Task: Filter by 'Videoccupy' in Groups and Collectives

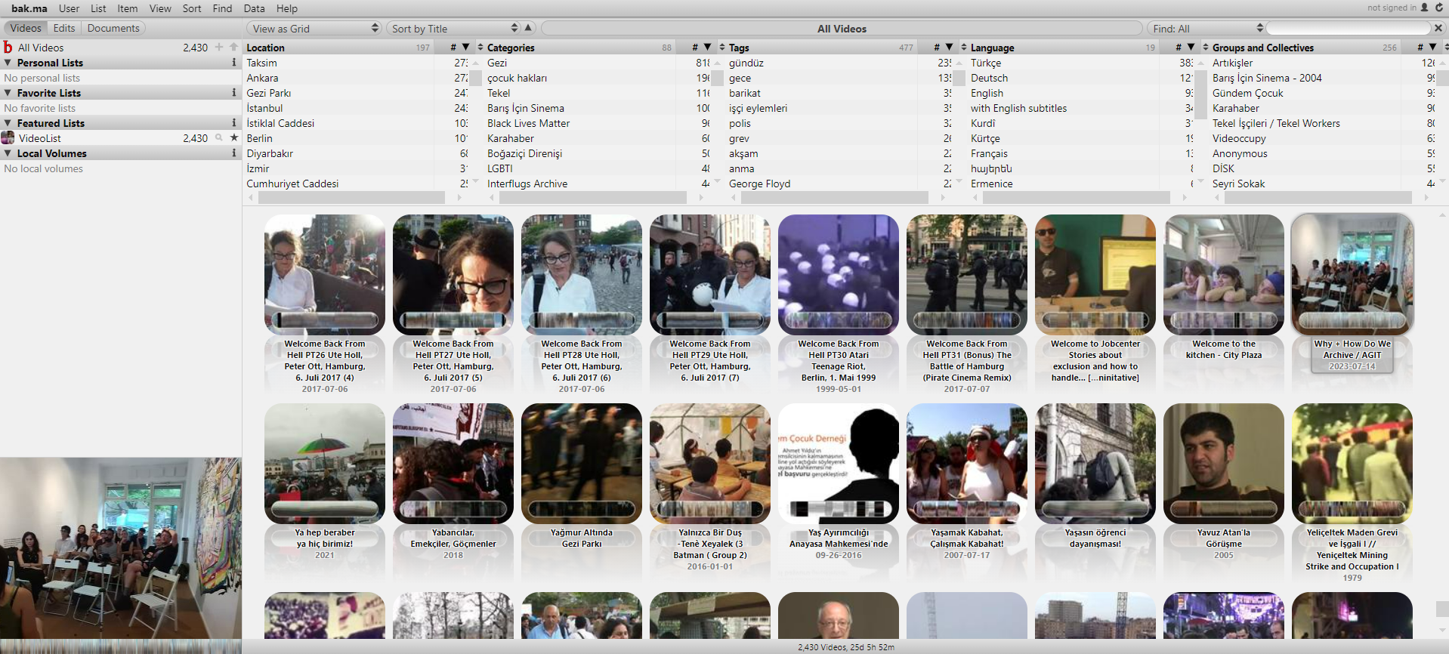Action: point(1324,138)
